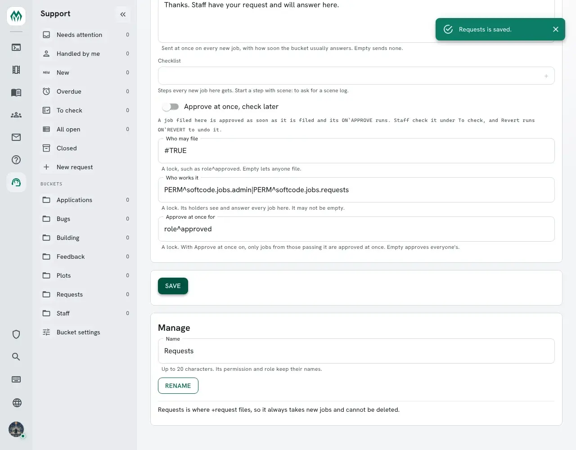This screenshot has width=576, height=450.
Task: Open Handled by me queue
Action: (x=85, y=54)
